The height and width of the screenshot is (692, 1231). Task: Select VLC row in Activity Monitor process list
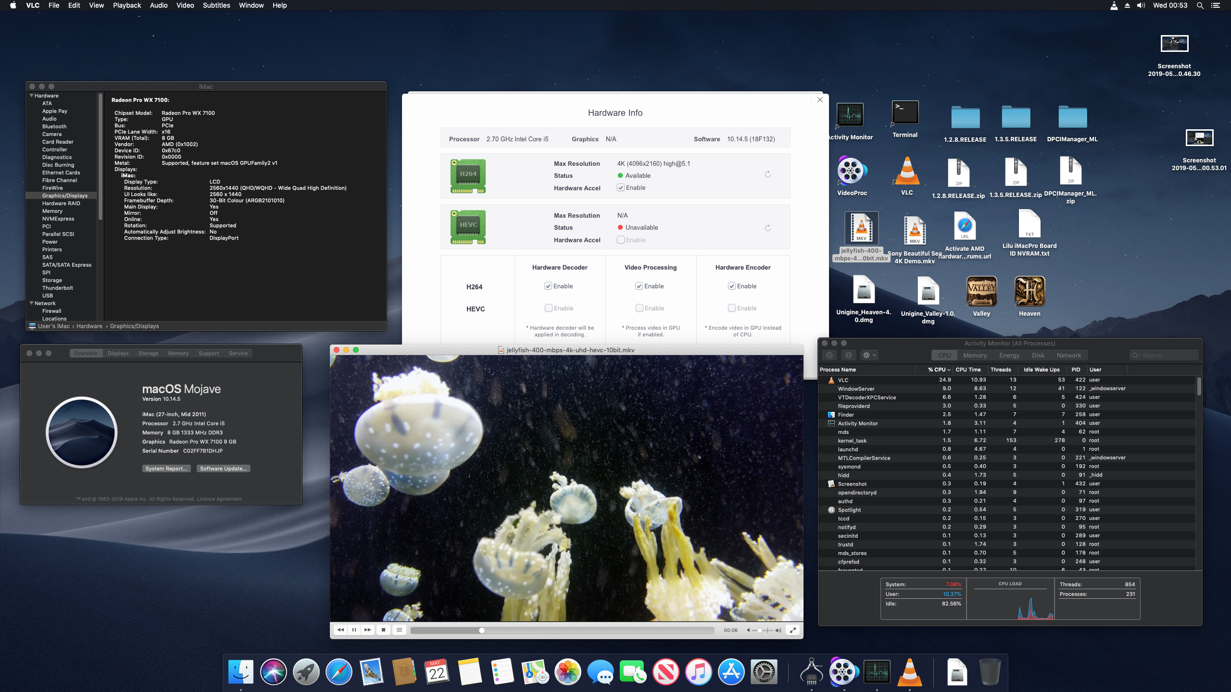click(x=1007, y=380)
